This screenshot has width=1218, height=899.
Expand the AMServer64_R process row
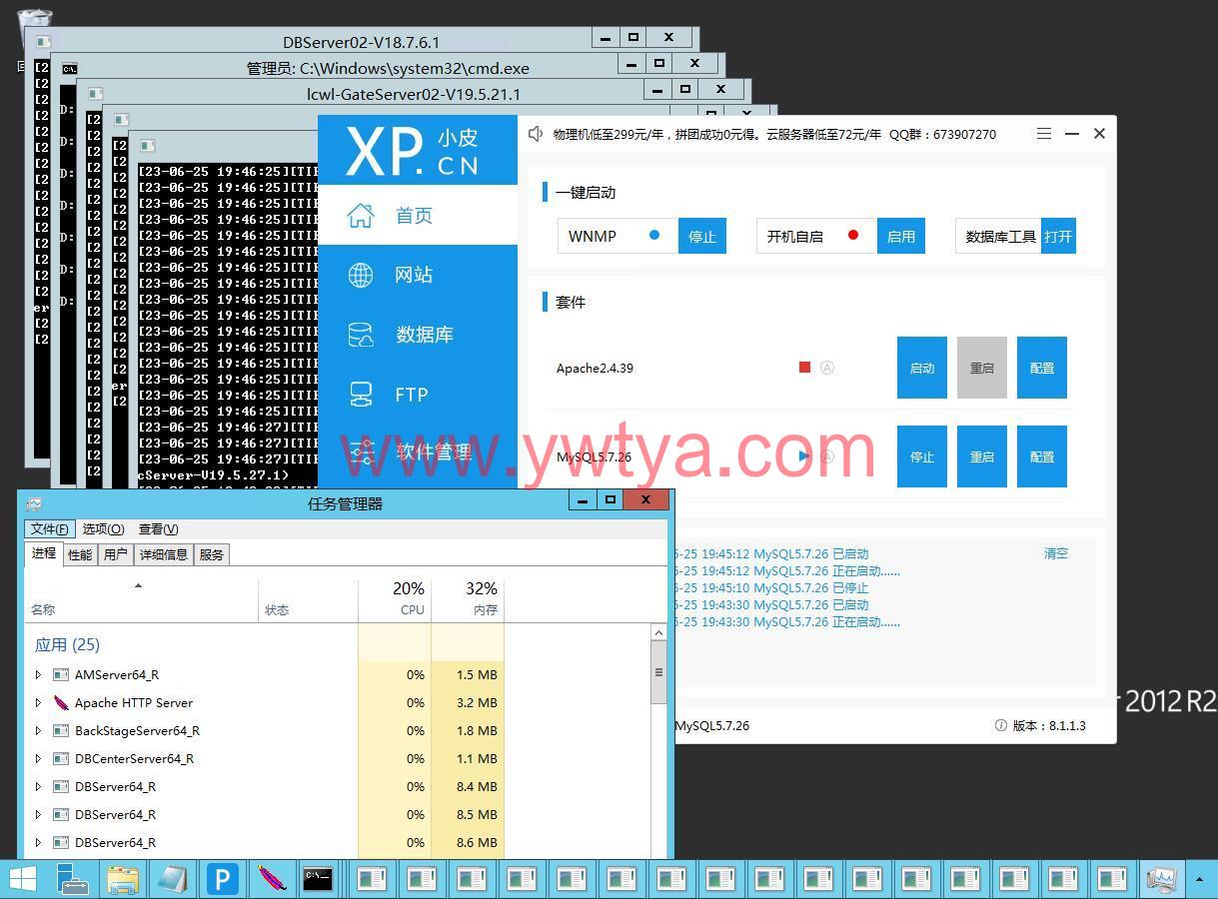coord(38,674)
